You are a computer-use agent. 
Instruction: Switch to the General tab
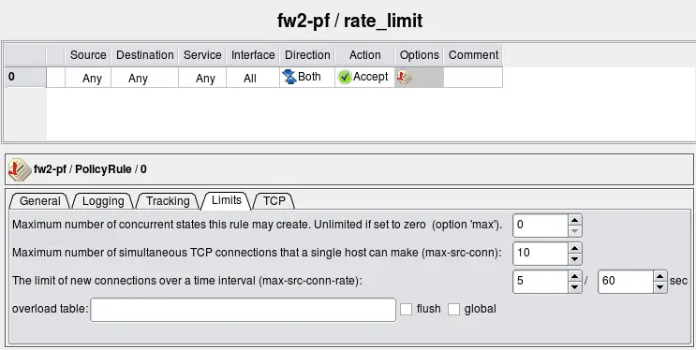coord(39,201)
